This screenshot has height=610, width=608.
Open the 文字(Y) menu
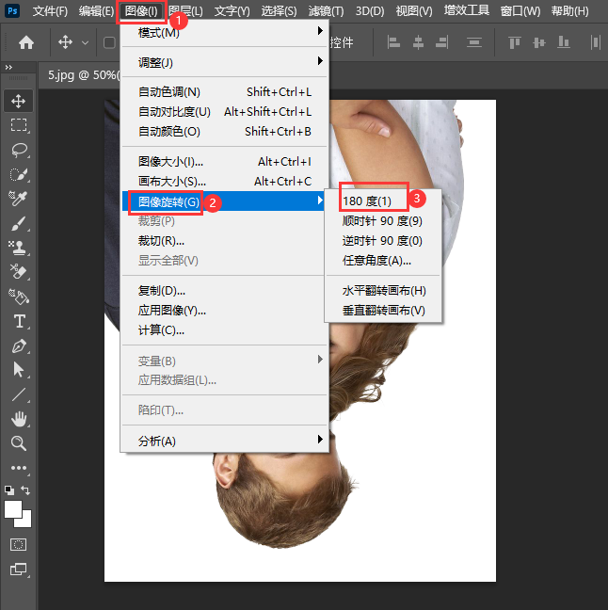[x=232, y=11]
